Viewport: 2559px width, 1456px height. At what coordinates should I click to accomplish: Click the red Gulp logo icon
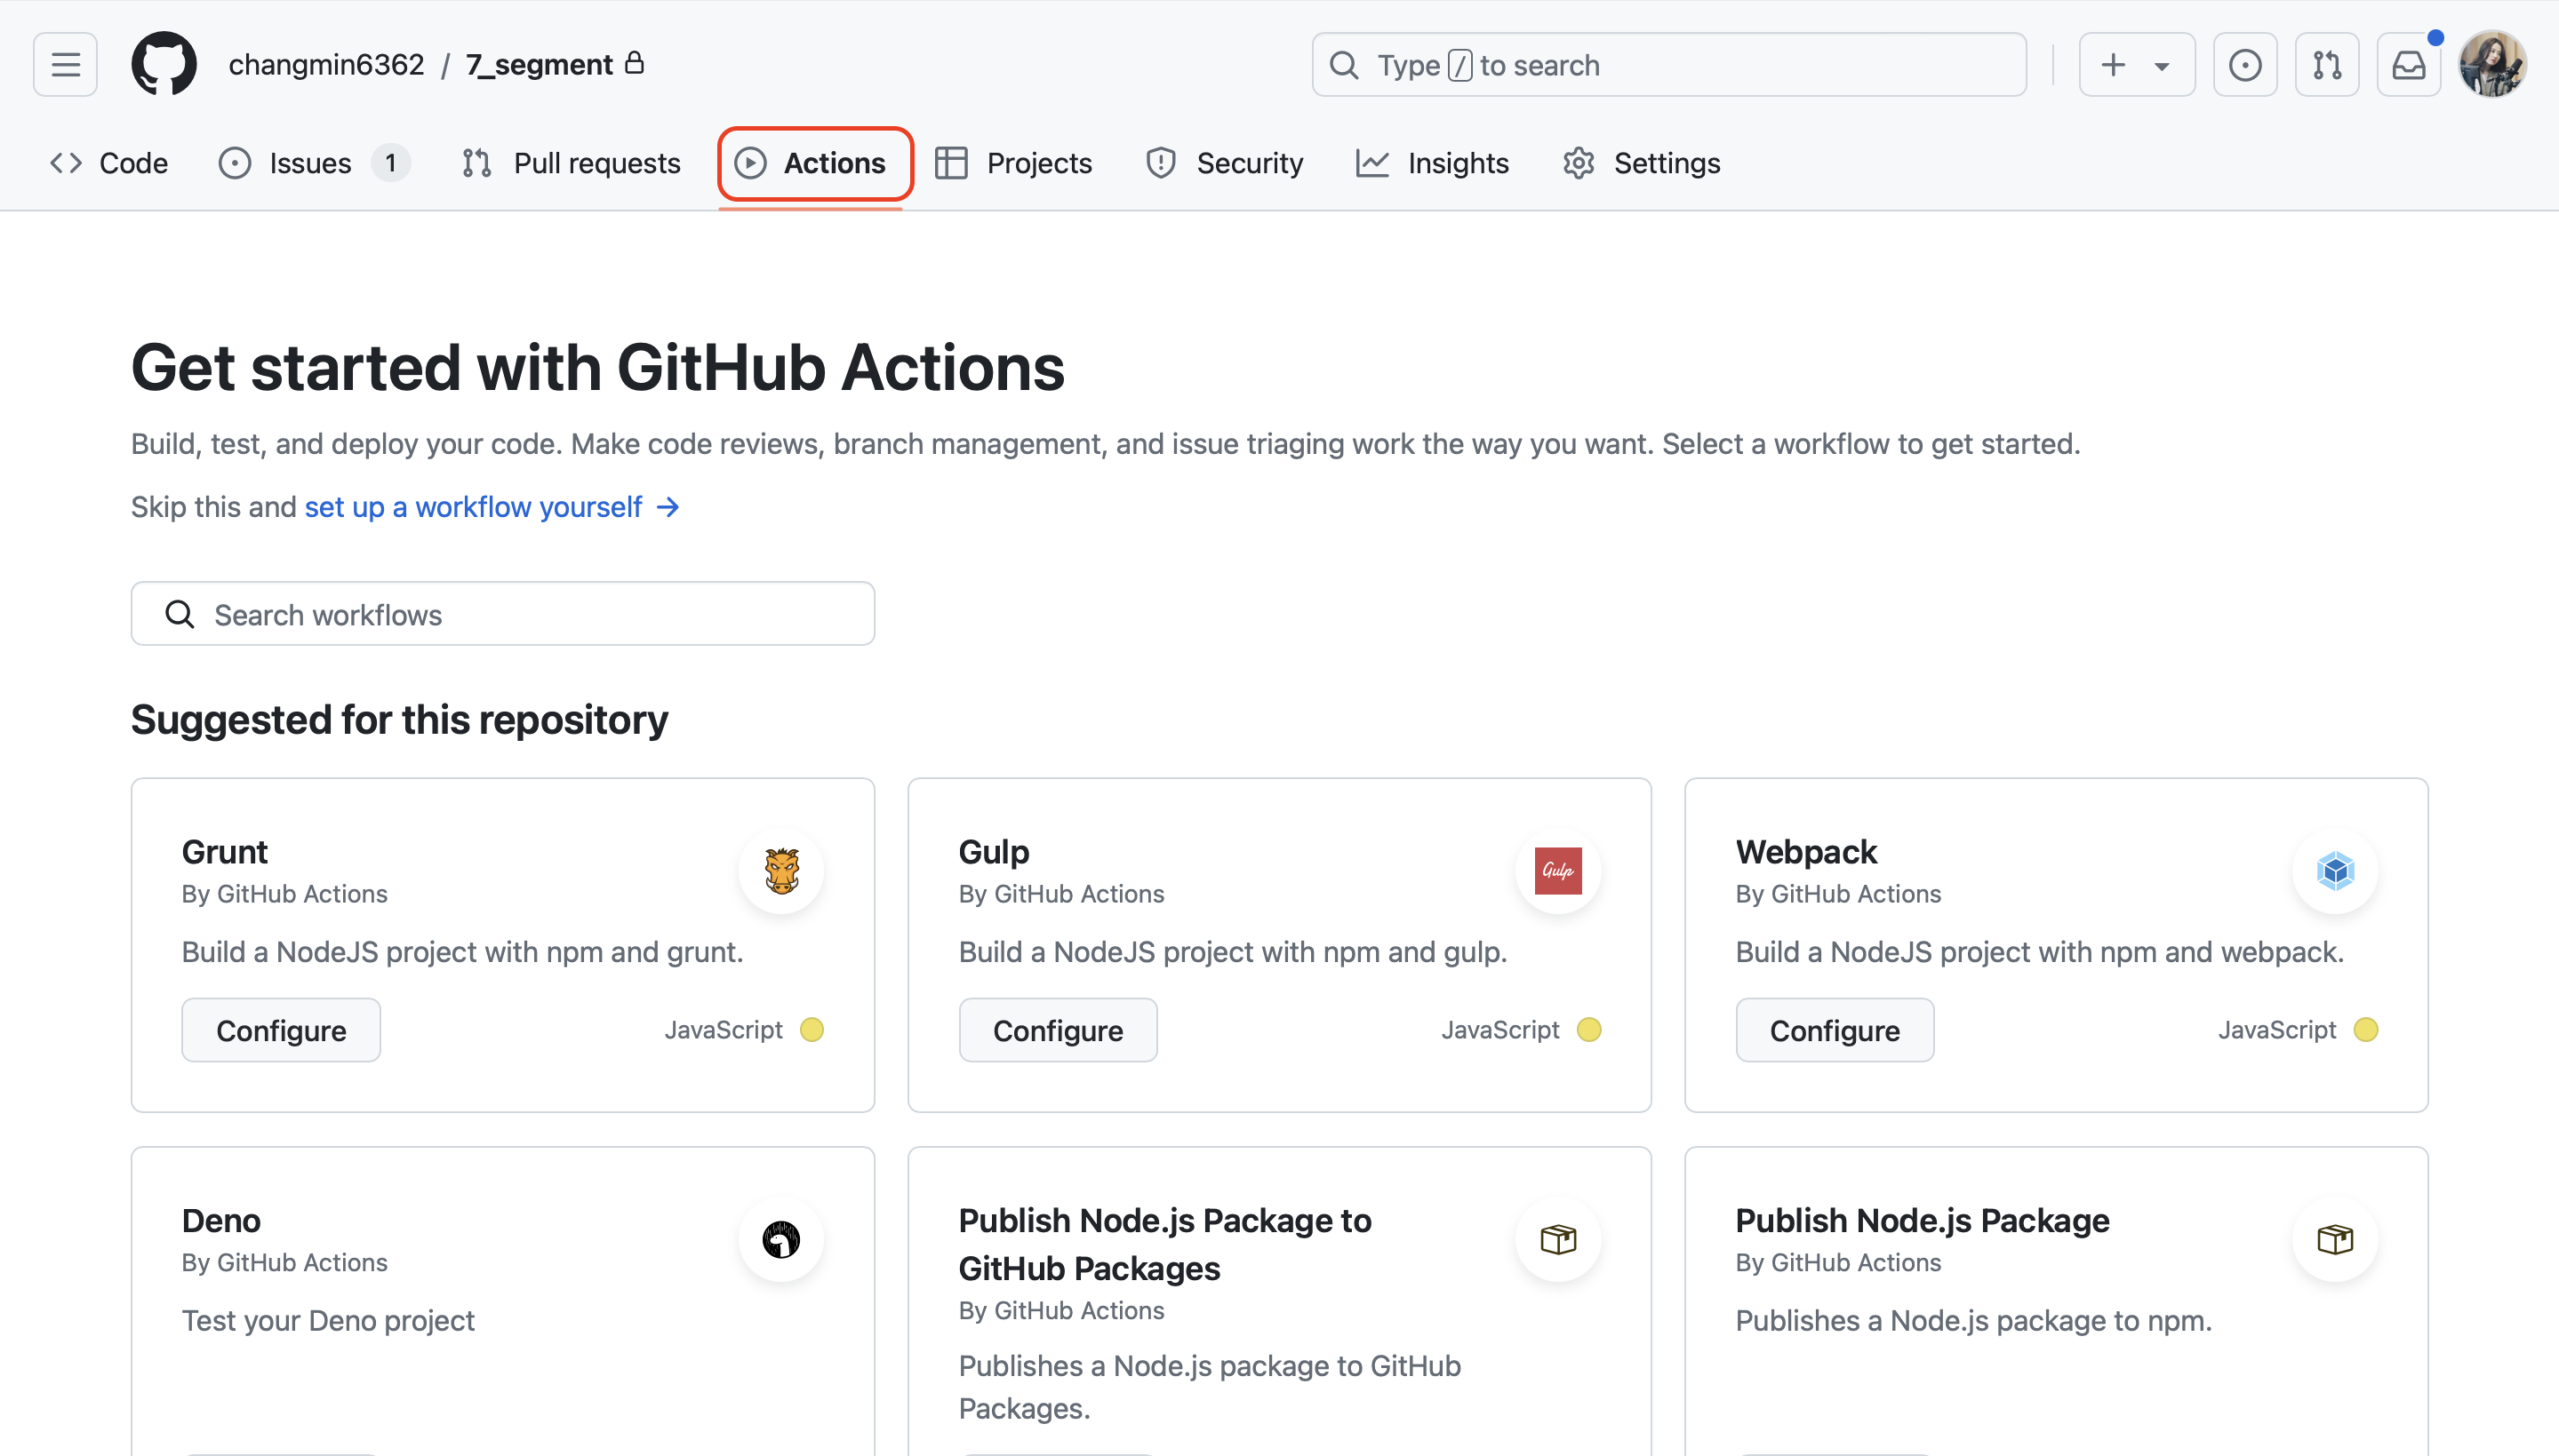coord(1557,871)
